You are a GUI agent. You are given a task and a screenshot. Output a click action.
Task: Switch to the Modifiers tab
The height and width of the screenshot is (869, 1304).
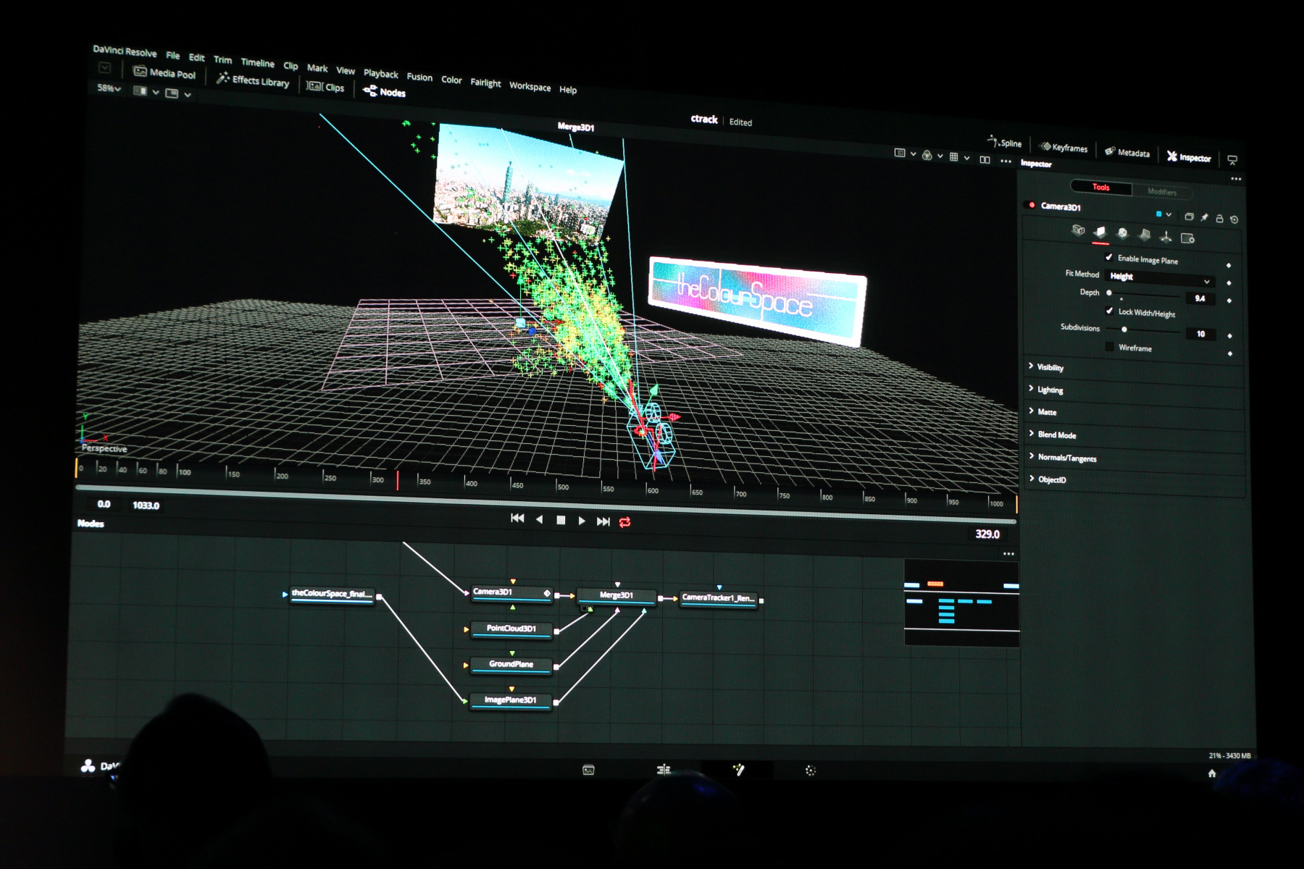tap(1161, 191)
